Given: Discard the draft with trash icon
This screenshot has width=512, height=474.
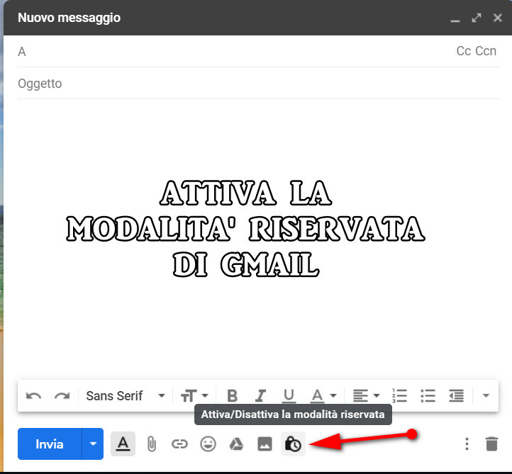Looking at the screenshot, I should pos(491,444).
